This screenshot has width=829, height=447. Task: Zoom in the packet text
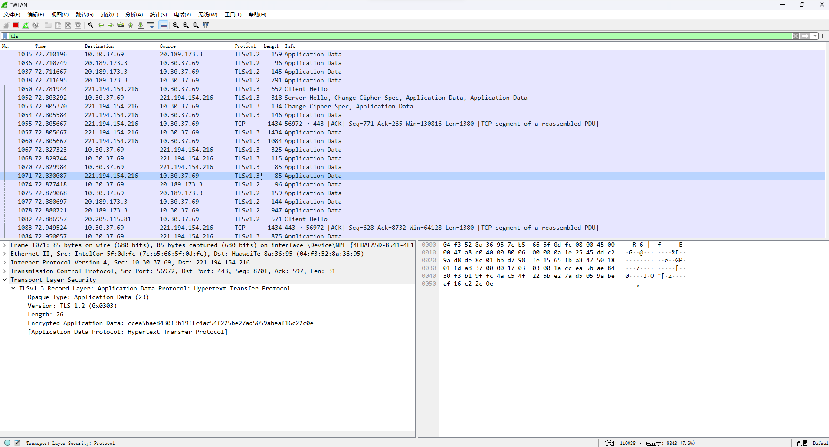176,25
